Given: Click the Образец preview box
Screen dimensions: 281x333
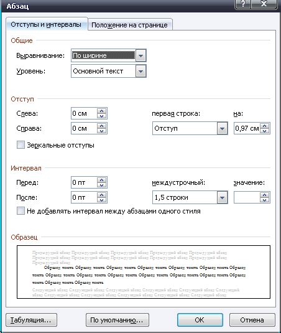Looking at the screenshot, I should (144, 272).
